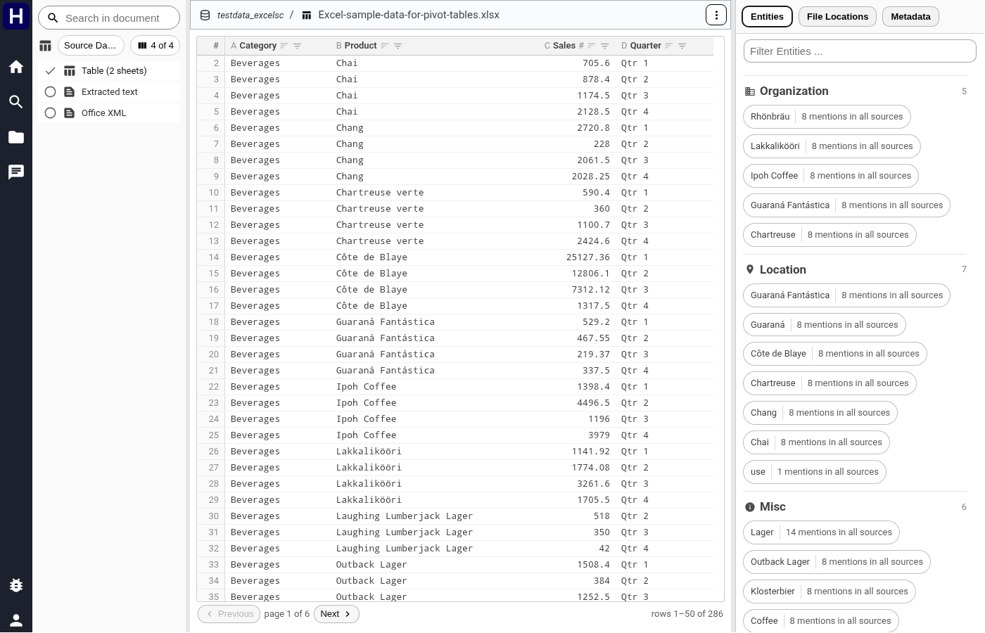Switch to the Entities tab
Viewport: 985px width, 633px height.
[x=767, y=17]
